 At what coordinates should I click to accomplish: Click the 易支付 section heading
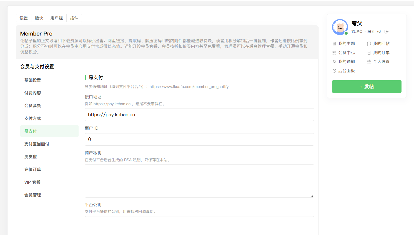click(96, 77)
